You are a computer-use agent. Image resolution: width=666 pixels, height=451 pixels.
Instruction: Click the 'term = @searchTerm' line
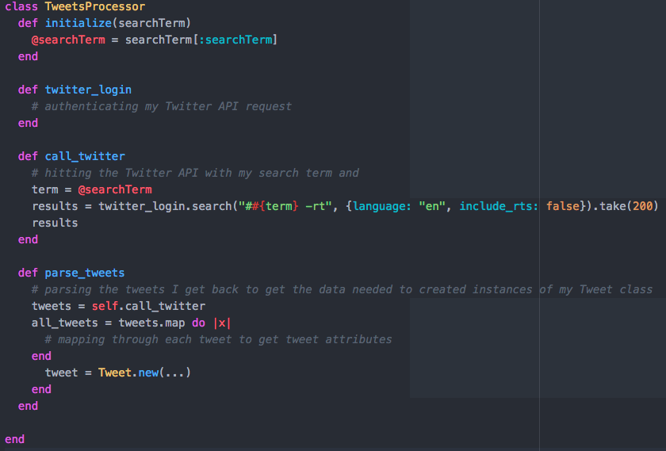pyautogui.click(x=92, y=189)
